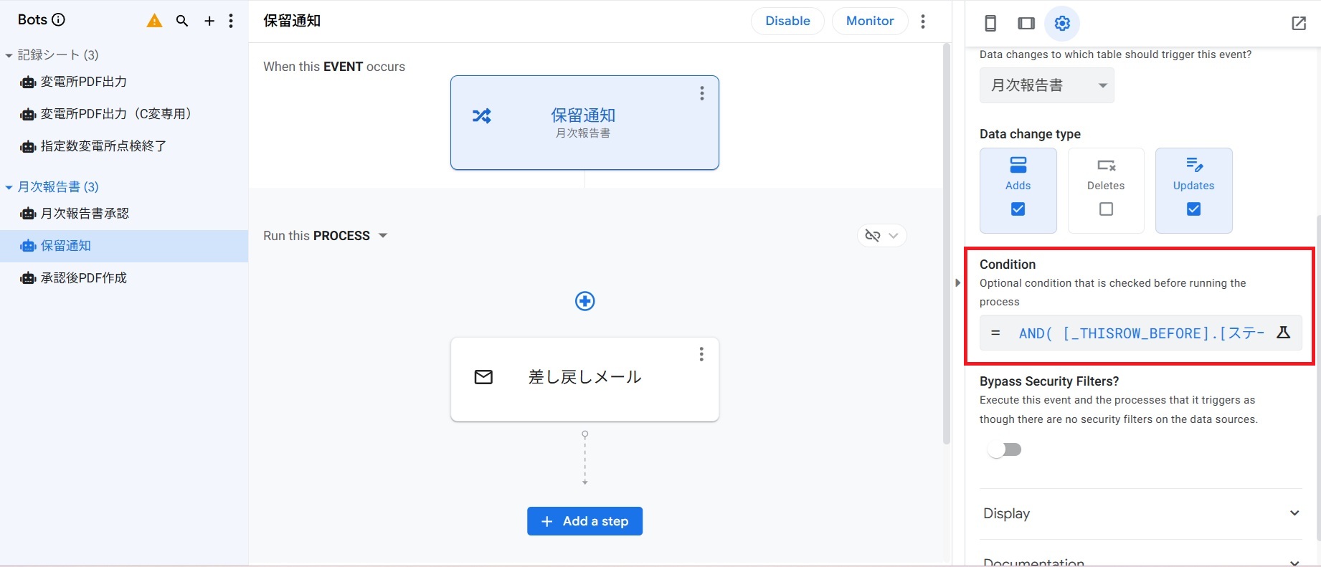Click the open in new tab icon
This screenshot has height=567, width=1321.
pos(1299,24)
